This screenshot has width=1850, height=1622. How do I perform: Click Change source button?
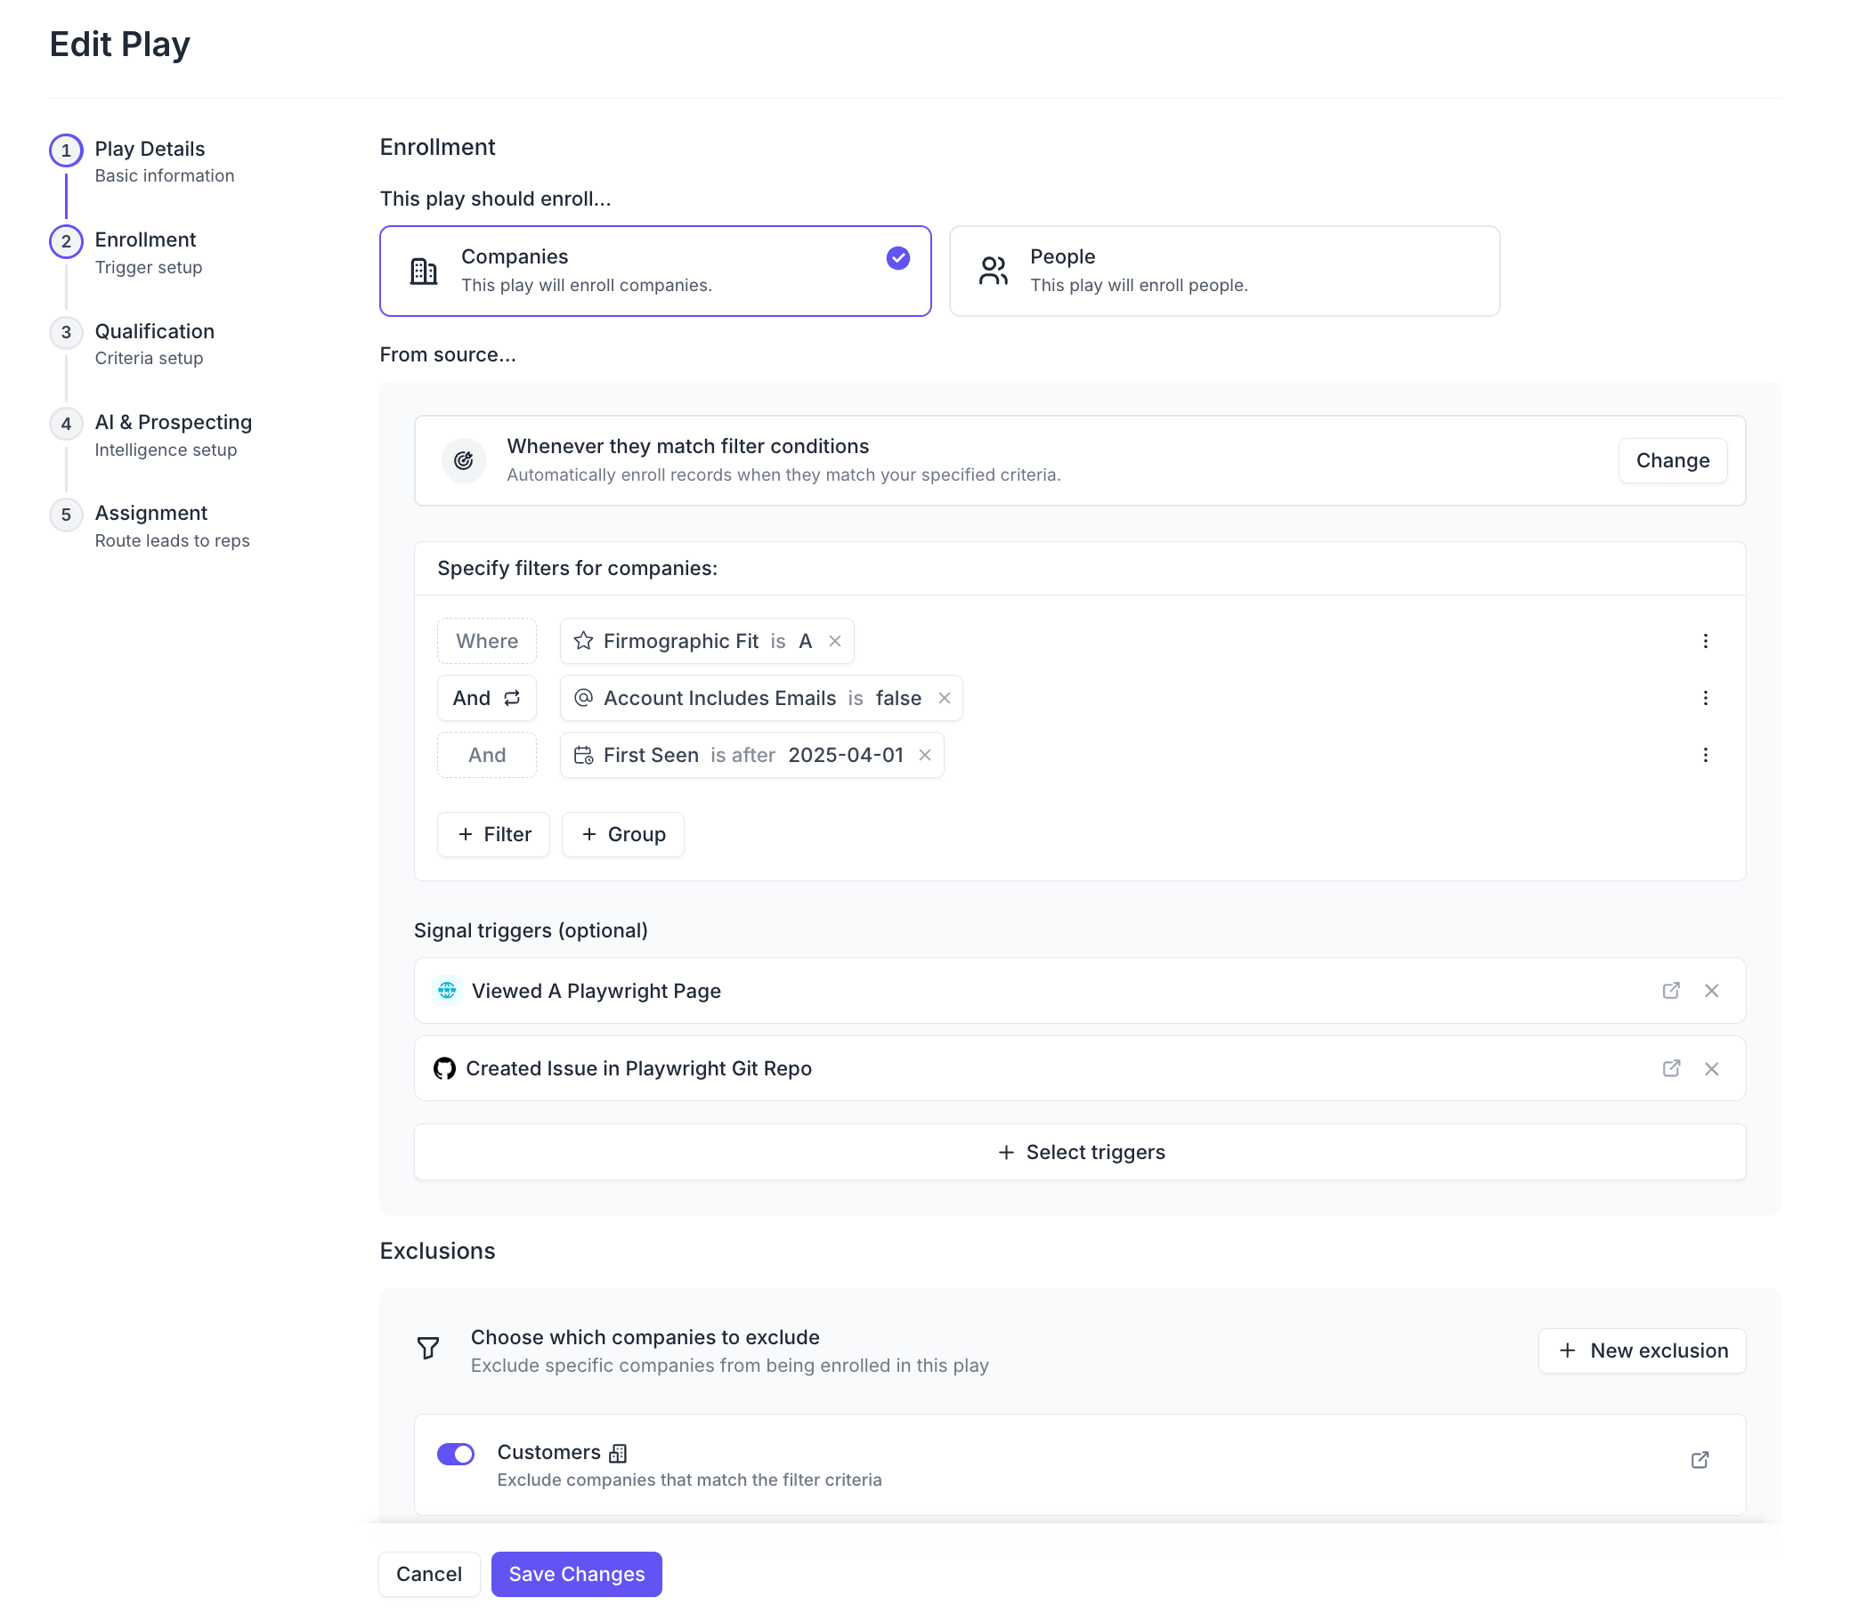(x=1672, y=461)
